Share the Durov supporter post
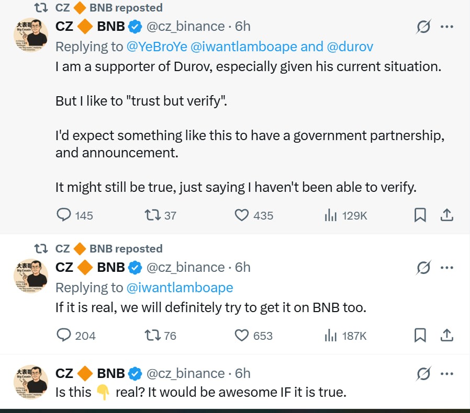Viewport: 470px width, 413px height. point(446,215)
